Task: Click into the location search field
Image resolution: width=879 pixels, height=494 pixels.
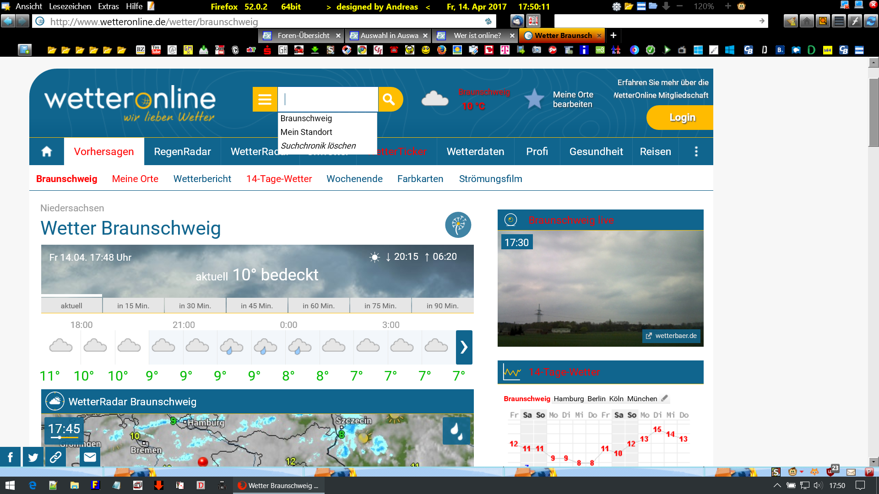Action: [x=328, y=99]
